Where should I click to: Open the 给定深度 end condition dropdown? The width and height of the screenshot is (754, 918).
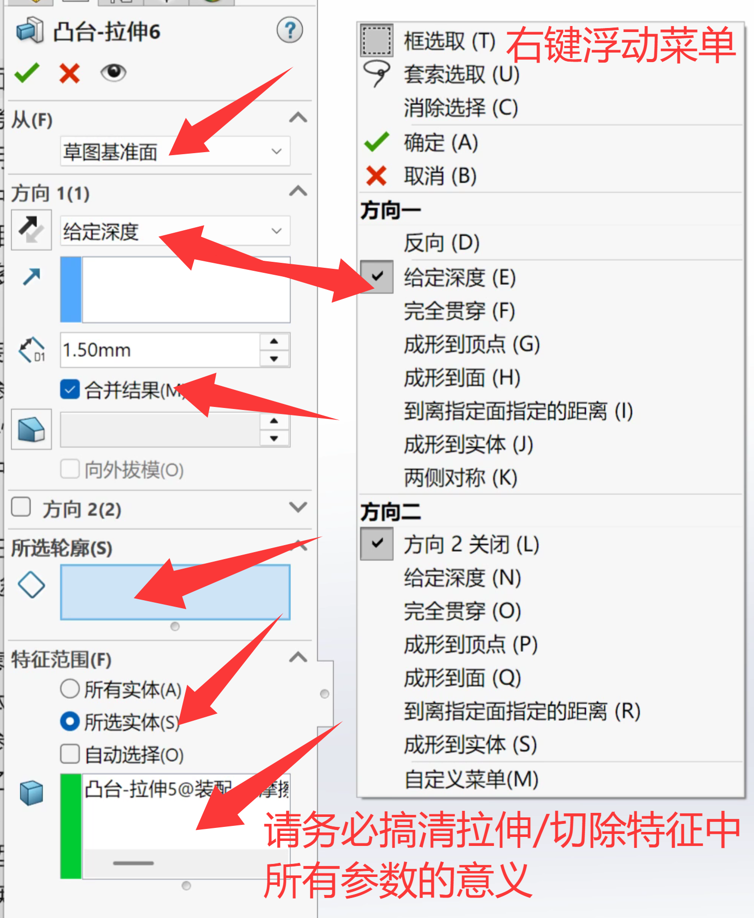175,231
